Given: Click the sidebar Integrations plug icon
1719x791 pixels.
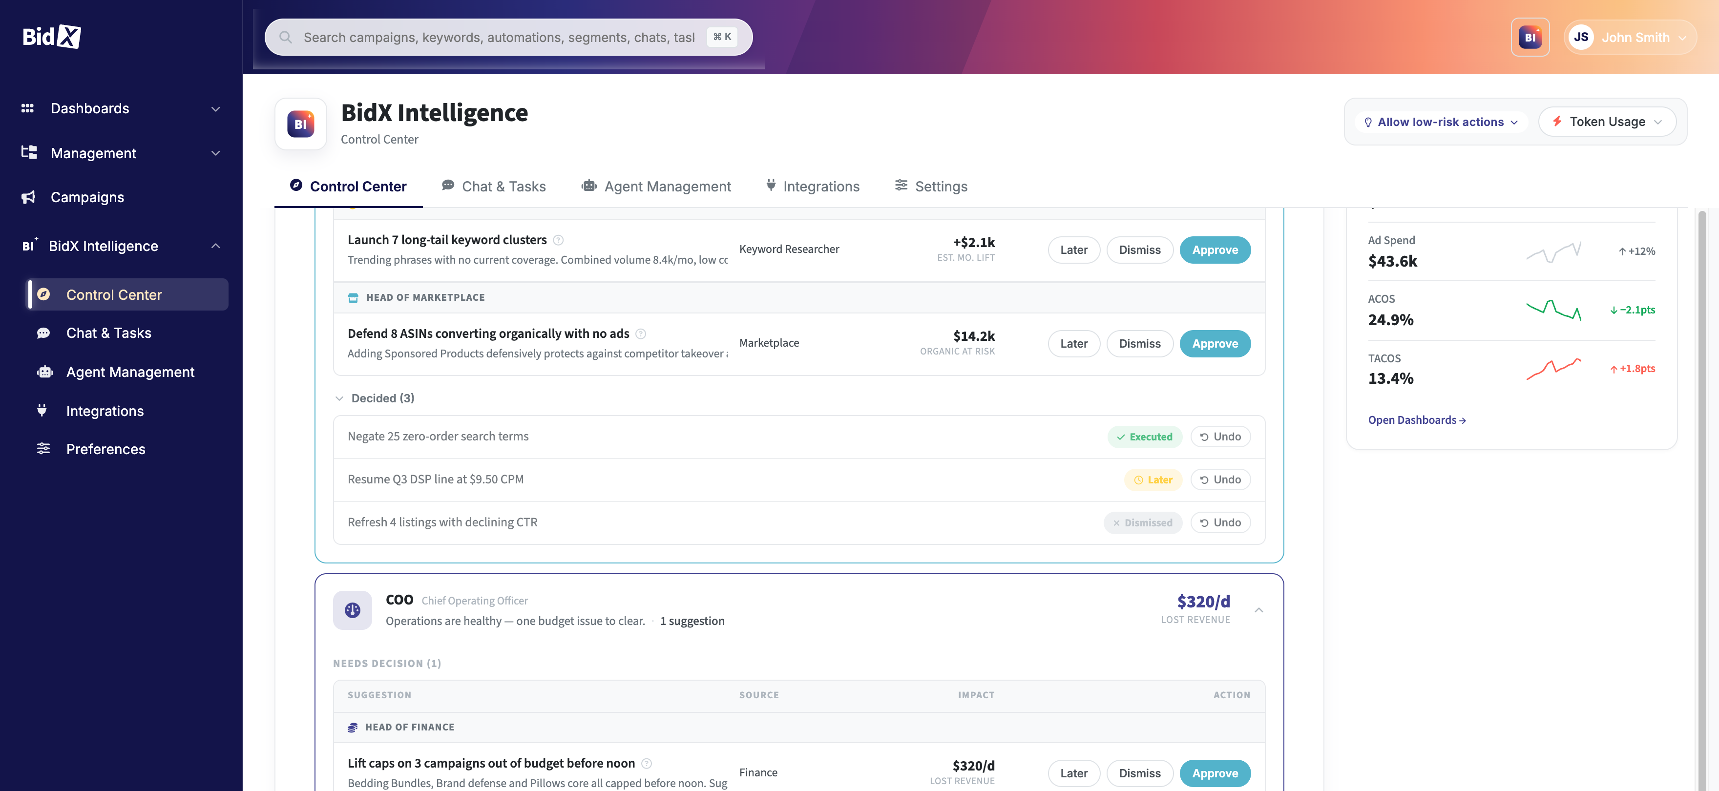Looking at the screenshot, I should pyautogui.click(x=42, y=410).
